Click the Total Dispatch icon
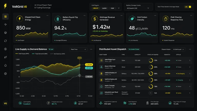197x111 pixels. pos(125,103)
